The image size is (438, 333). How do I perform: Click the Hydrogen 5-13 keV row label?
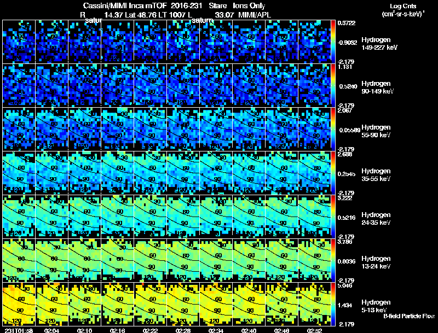pyautogui.click(x=376, y=306)
